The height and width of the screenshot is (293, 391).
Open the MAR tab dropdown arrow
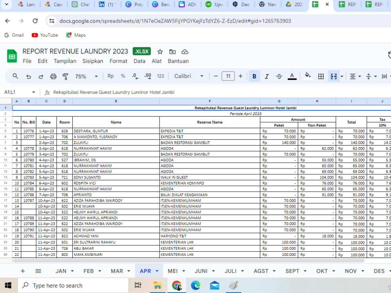point(129,271)
